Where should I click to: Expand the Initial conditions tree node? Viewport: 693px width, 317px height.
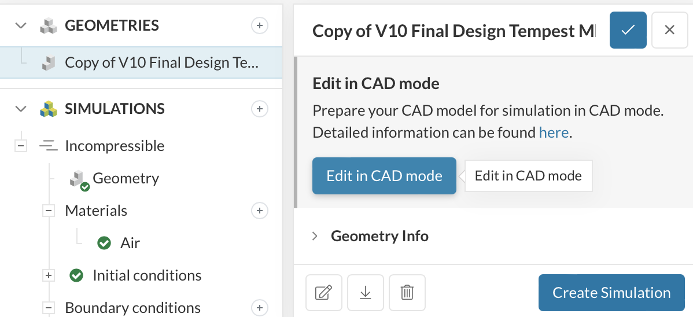(x=49, y=276)
